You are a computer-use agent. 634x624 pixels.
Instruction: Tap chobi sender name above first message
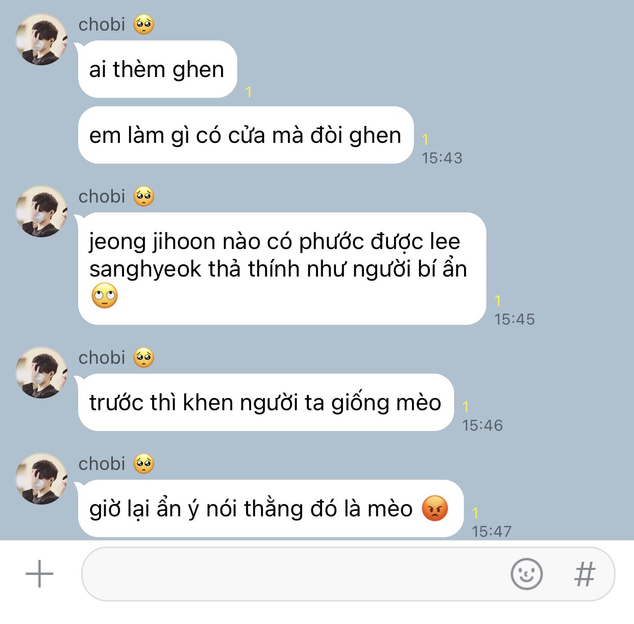point(102,24)
